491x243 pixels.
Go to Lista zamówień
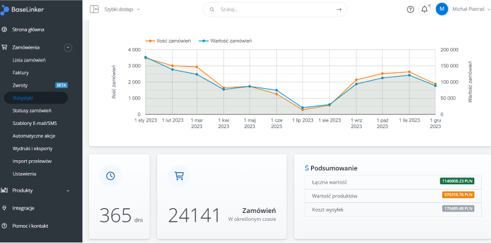coord(29,60)
